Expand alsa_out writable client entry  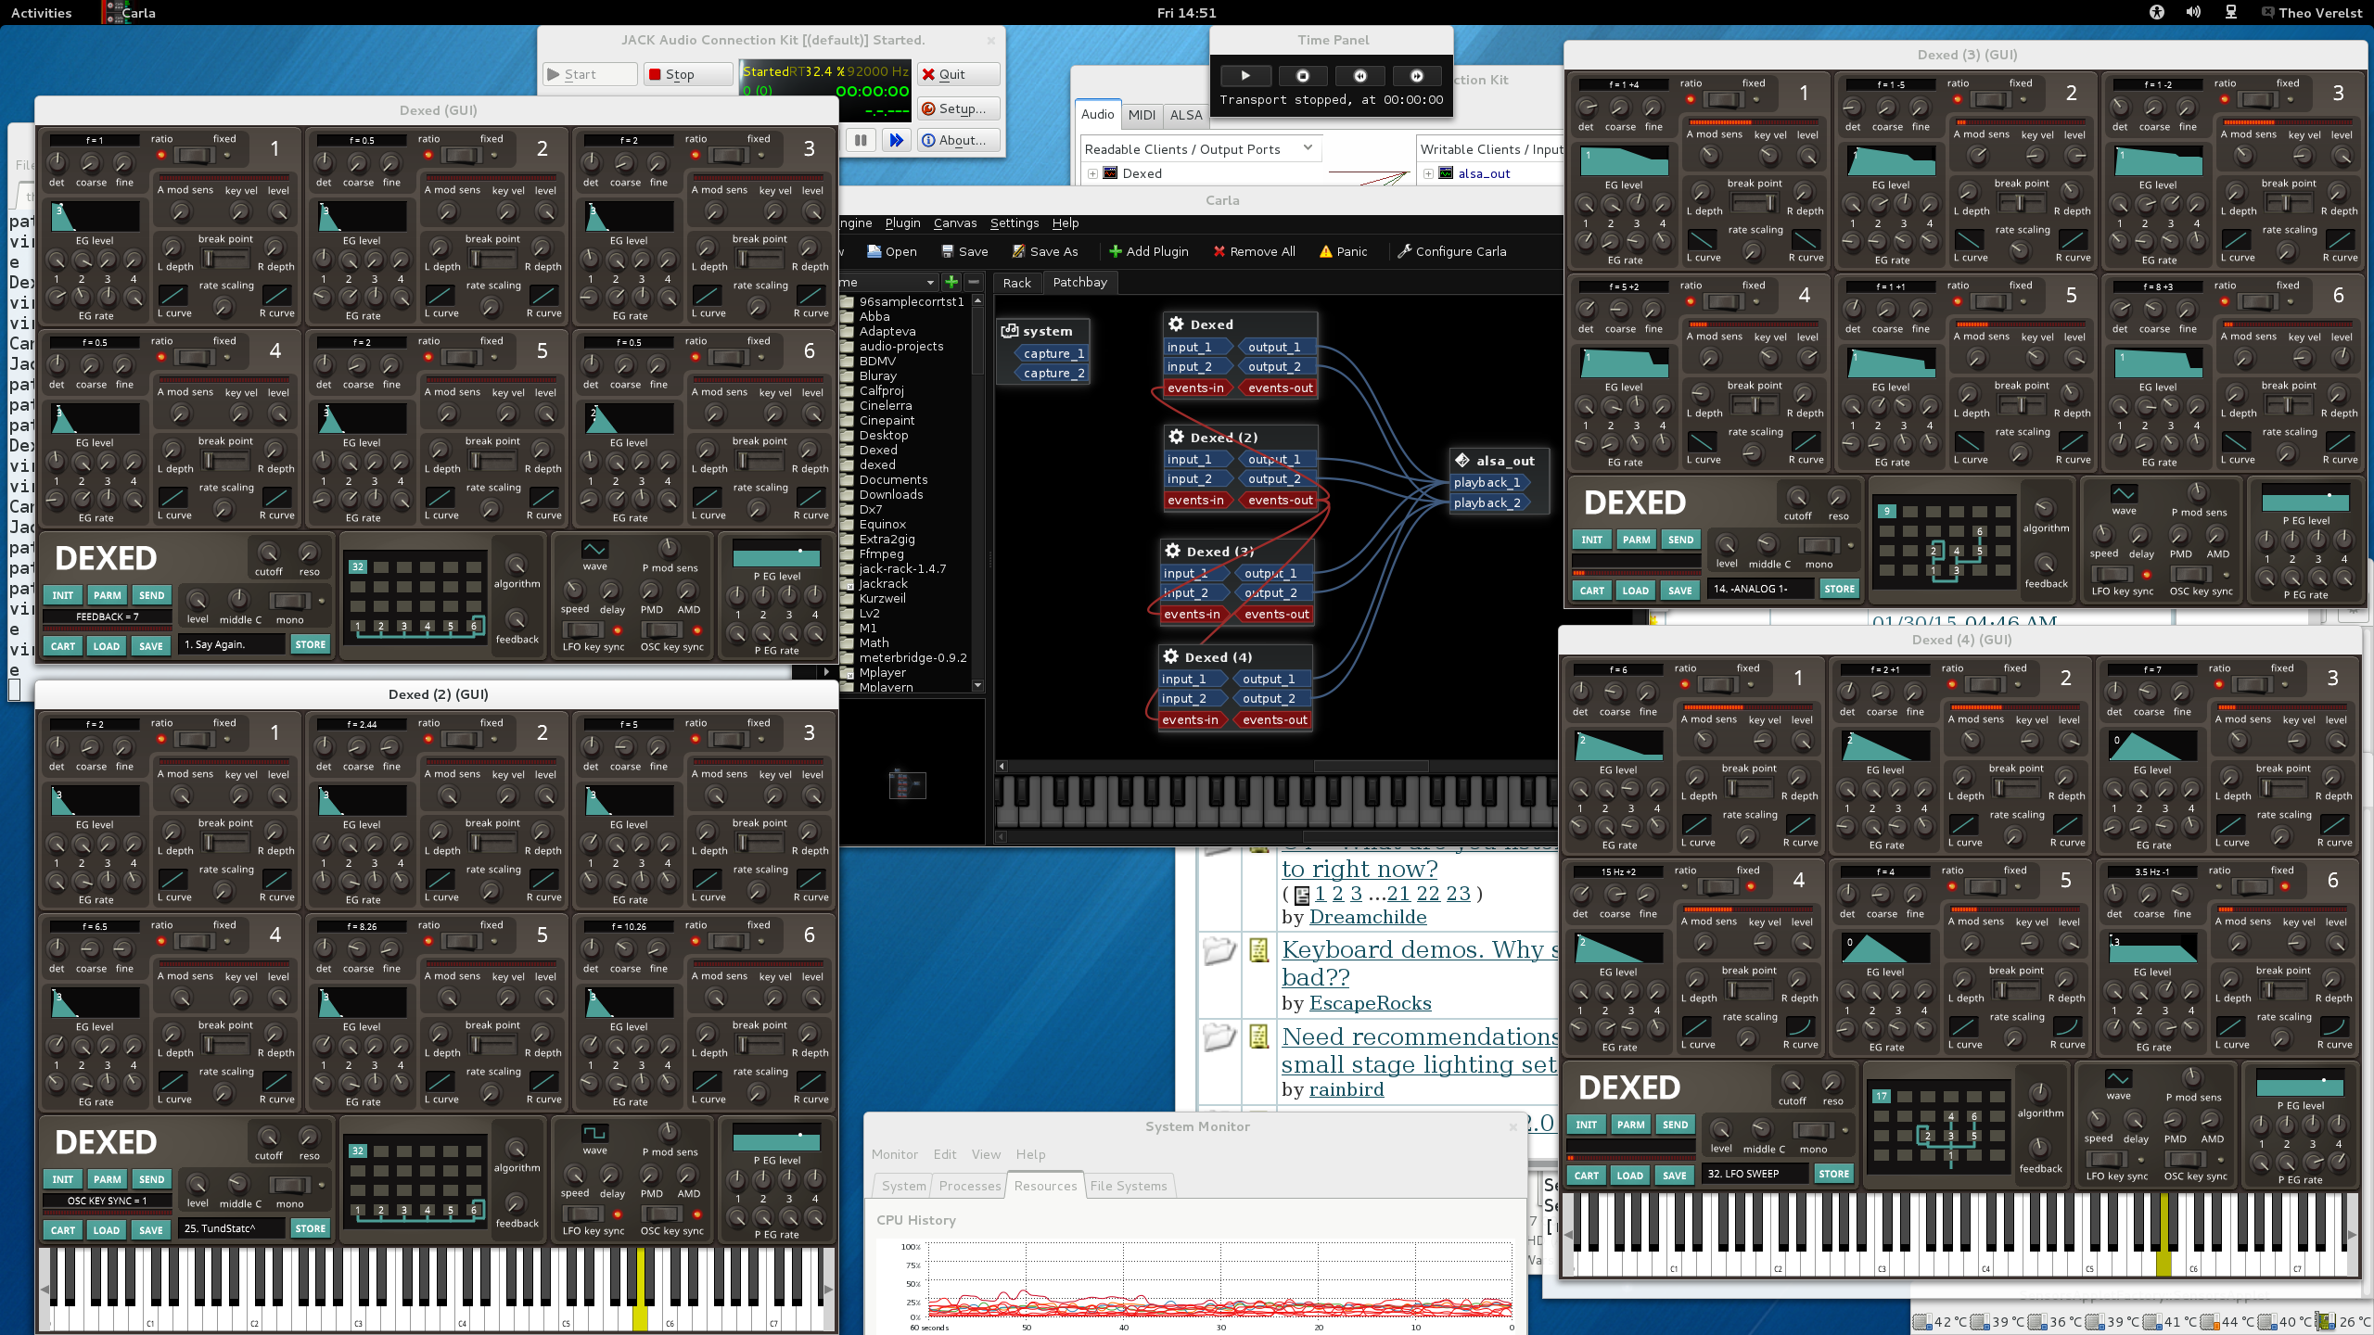coord(1429,173)
